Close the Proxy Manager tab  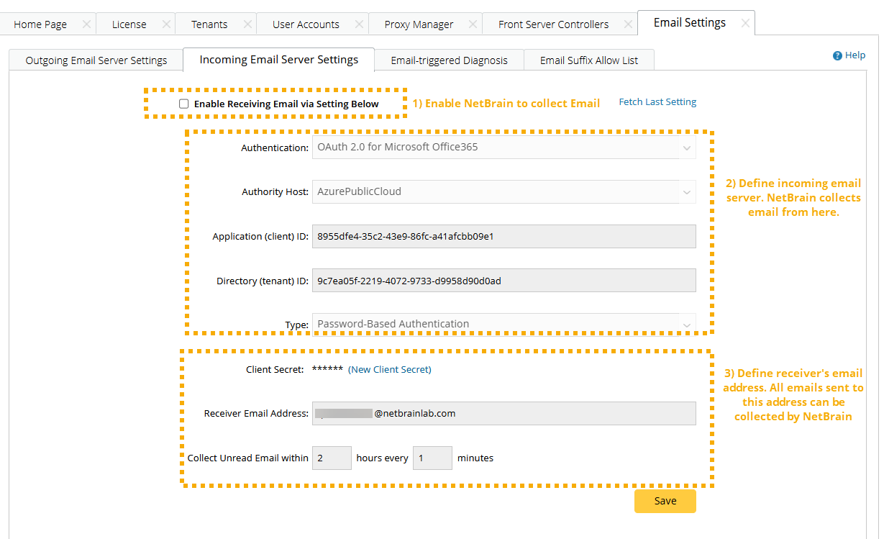click(473, 24)
